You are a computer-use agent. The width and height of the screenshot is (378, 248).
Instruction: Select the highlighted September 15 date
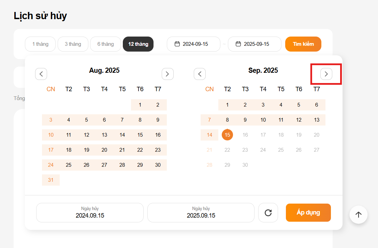(x=227, y=135)
